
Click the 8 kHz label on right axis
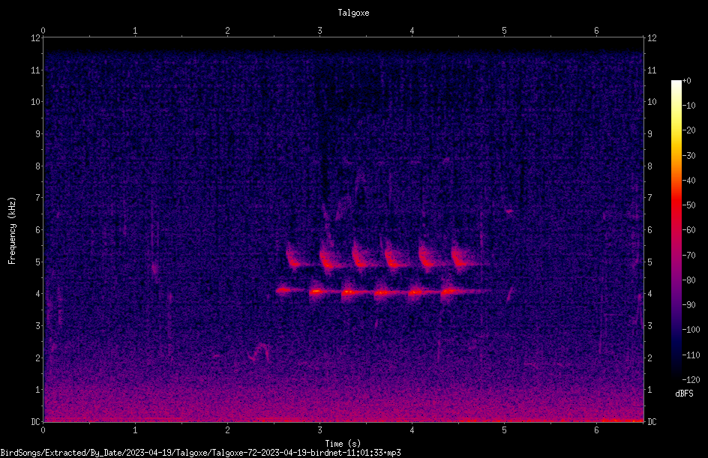[x=649, y=166]
